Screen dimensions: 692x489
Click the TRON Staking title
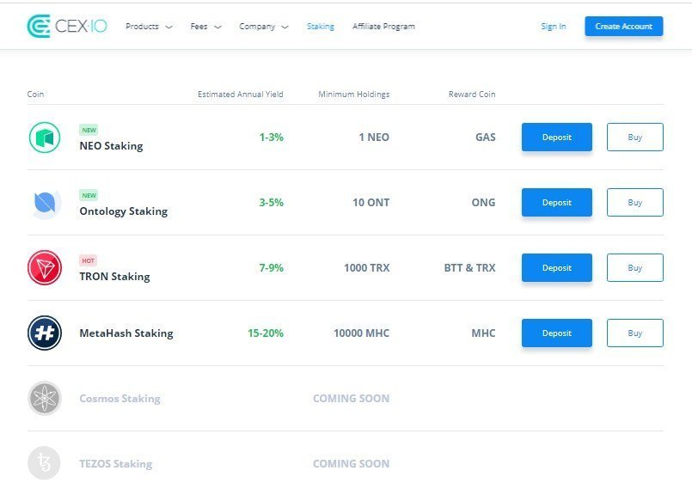pos(114,277)
